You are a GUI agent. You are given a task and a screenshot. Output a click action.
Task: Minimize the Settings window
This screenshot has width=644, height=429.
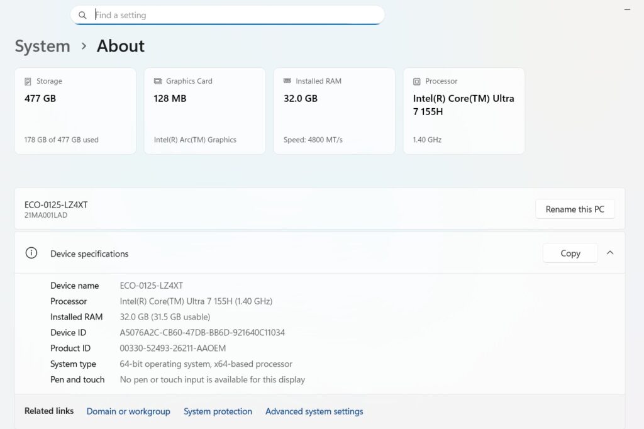(627, 9)
